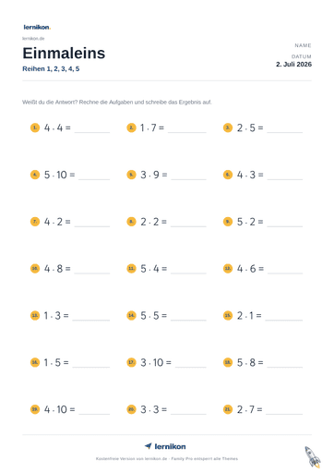Screen dimensions: 334x473
Task: Click the yellow number 1 badge
Action: point(35,127)
